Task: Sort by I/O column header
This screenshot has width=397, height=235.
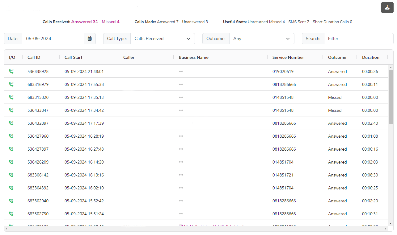Action: [x=12, y=57]
